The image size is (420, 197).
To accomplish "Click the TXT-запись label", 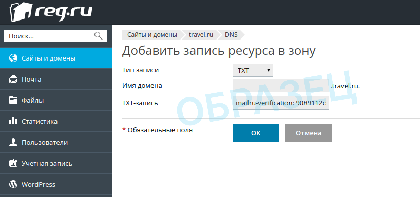I will [x=140, y=103].
